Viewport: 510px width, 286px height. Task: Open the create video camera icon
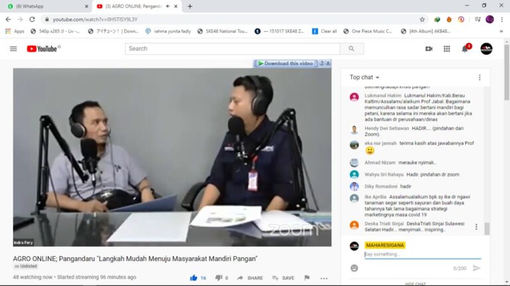pos(429,48)
